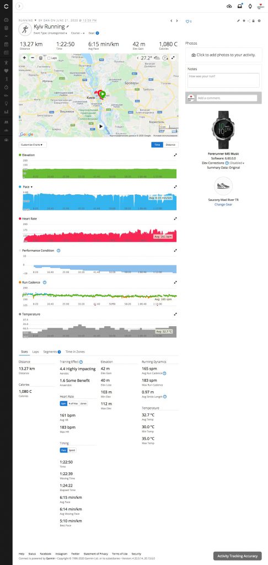The height and width of the screenshot is (565, 268).
Task: Open the Activity Tracking Accuracy button
Action: [237, 556]
